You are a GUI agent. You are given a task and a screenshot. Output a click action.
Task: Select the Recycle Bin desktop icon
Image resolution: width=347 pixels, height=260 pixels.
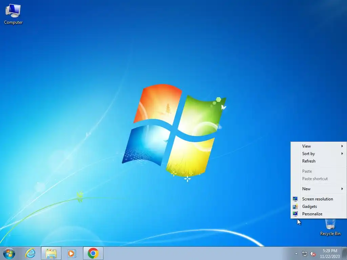pyautogui.click(x=330, y=227)
